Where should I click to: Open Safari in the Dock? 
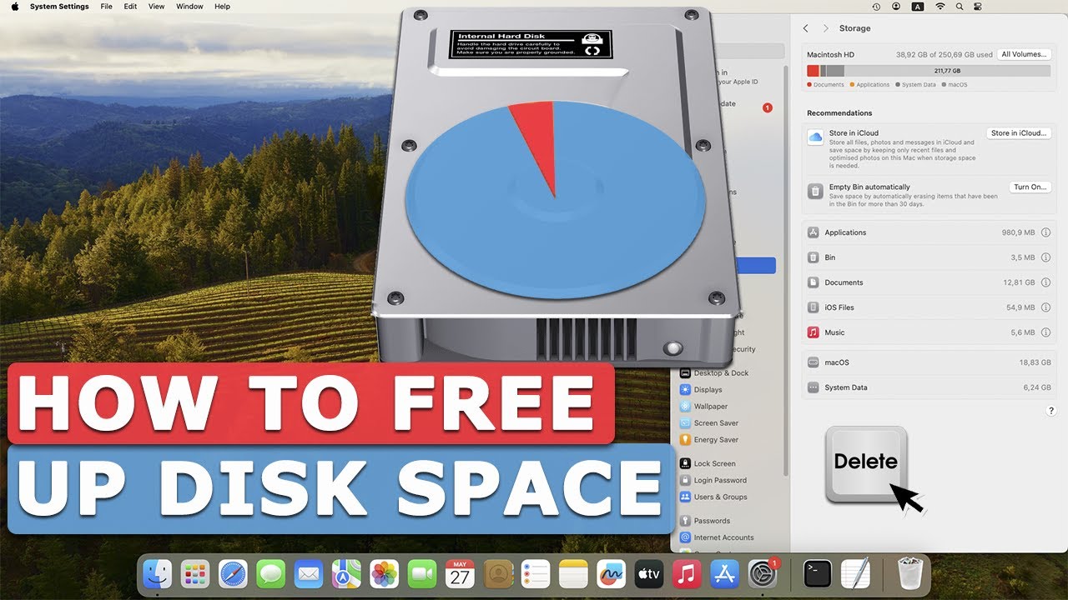(x=233, y=574)
